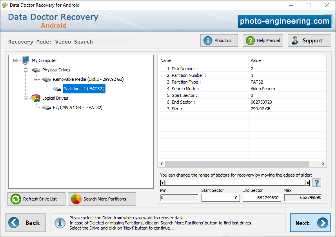Click the table's right scroll arrow

point(323,164)
